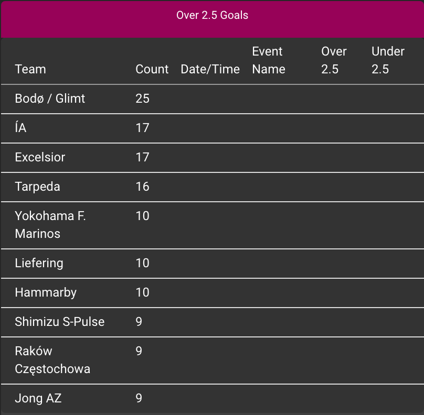424x415 pixels.
Task: Select the Shimizu S-Pulse row
Action: tap(213, 322)
